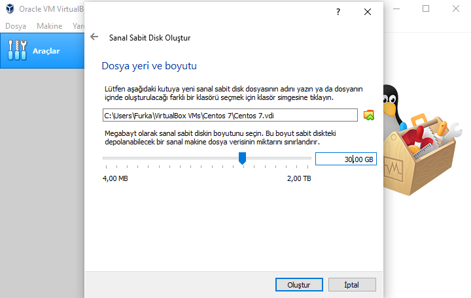Minimize the VirtualBox main window
Image resolution: width=471 pixels, height=298 pixels.
tap(396, 8)
